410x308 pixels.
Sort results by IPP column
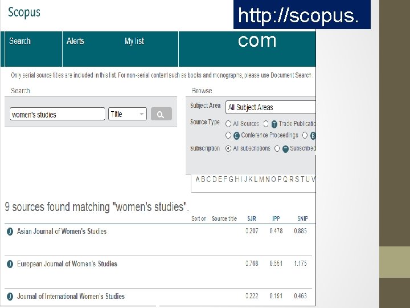[276, 218]
